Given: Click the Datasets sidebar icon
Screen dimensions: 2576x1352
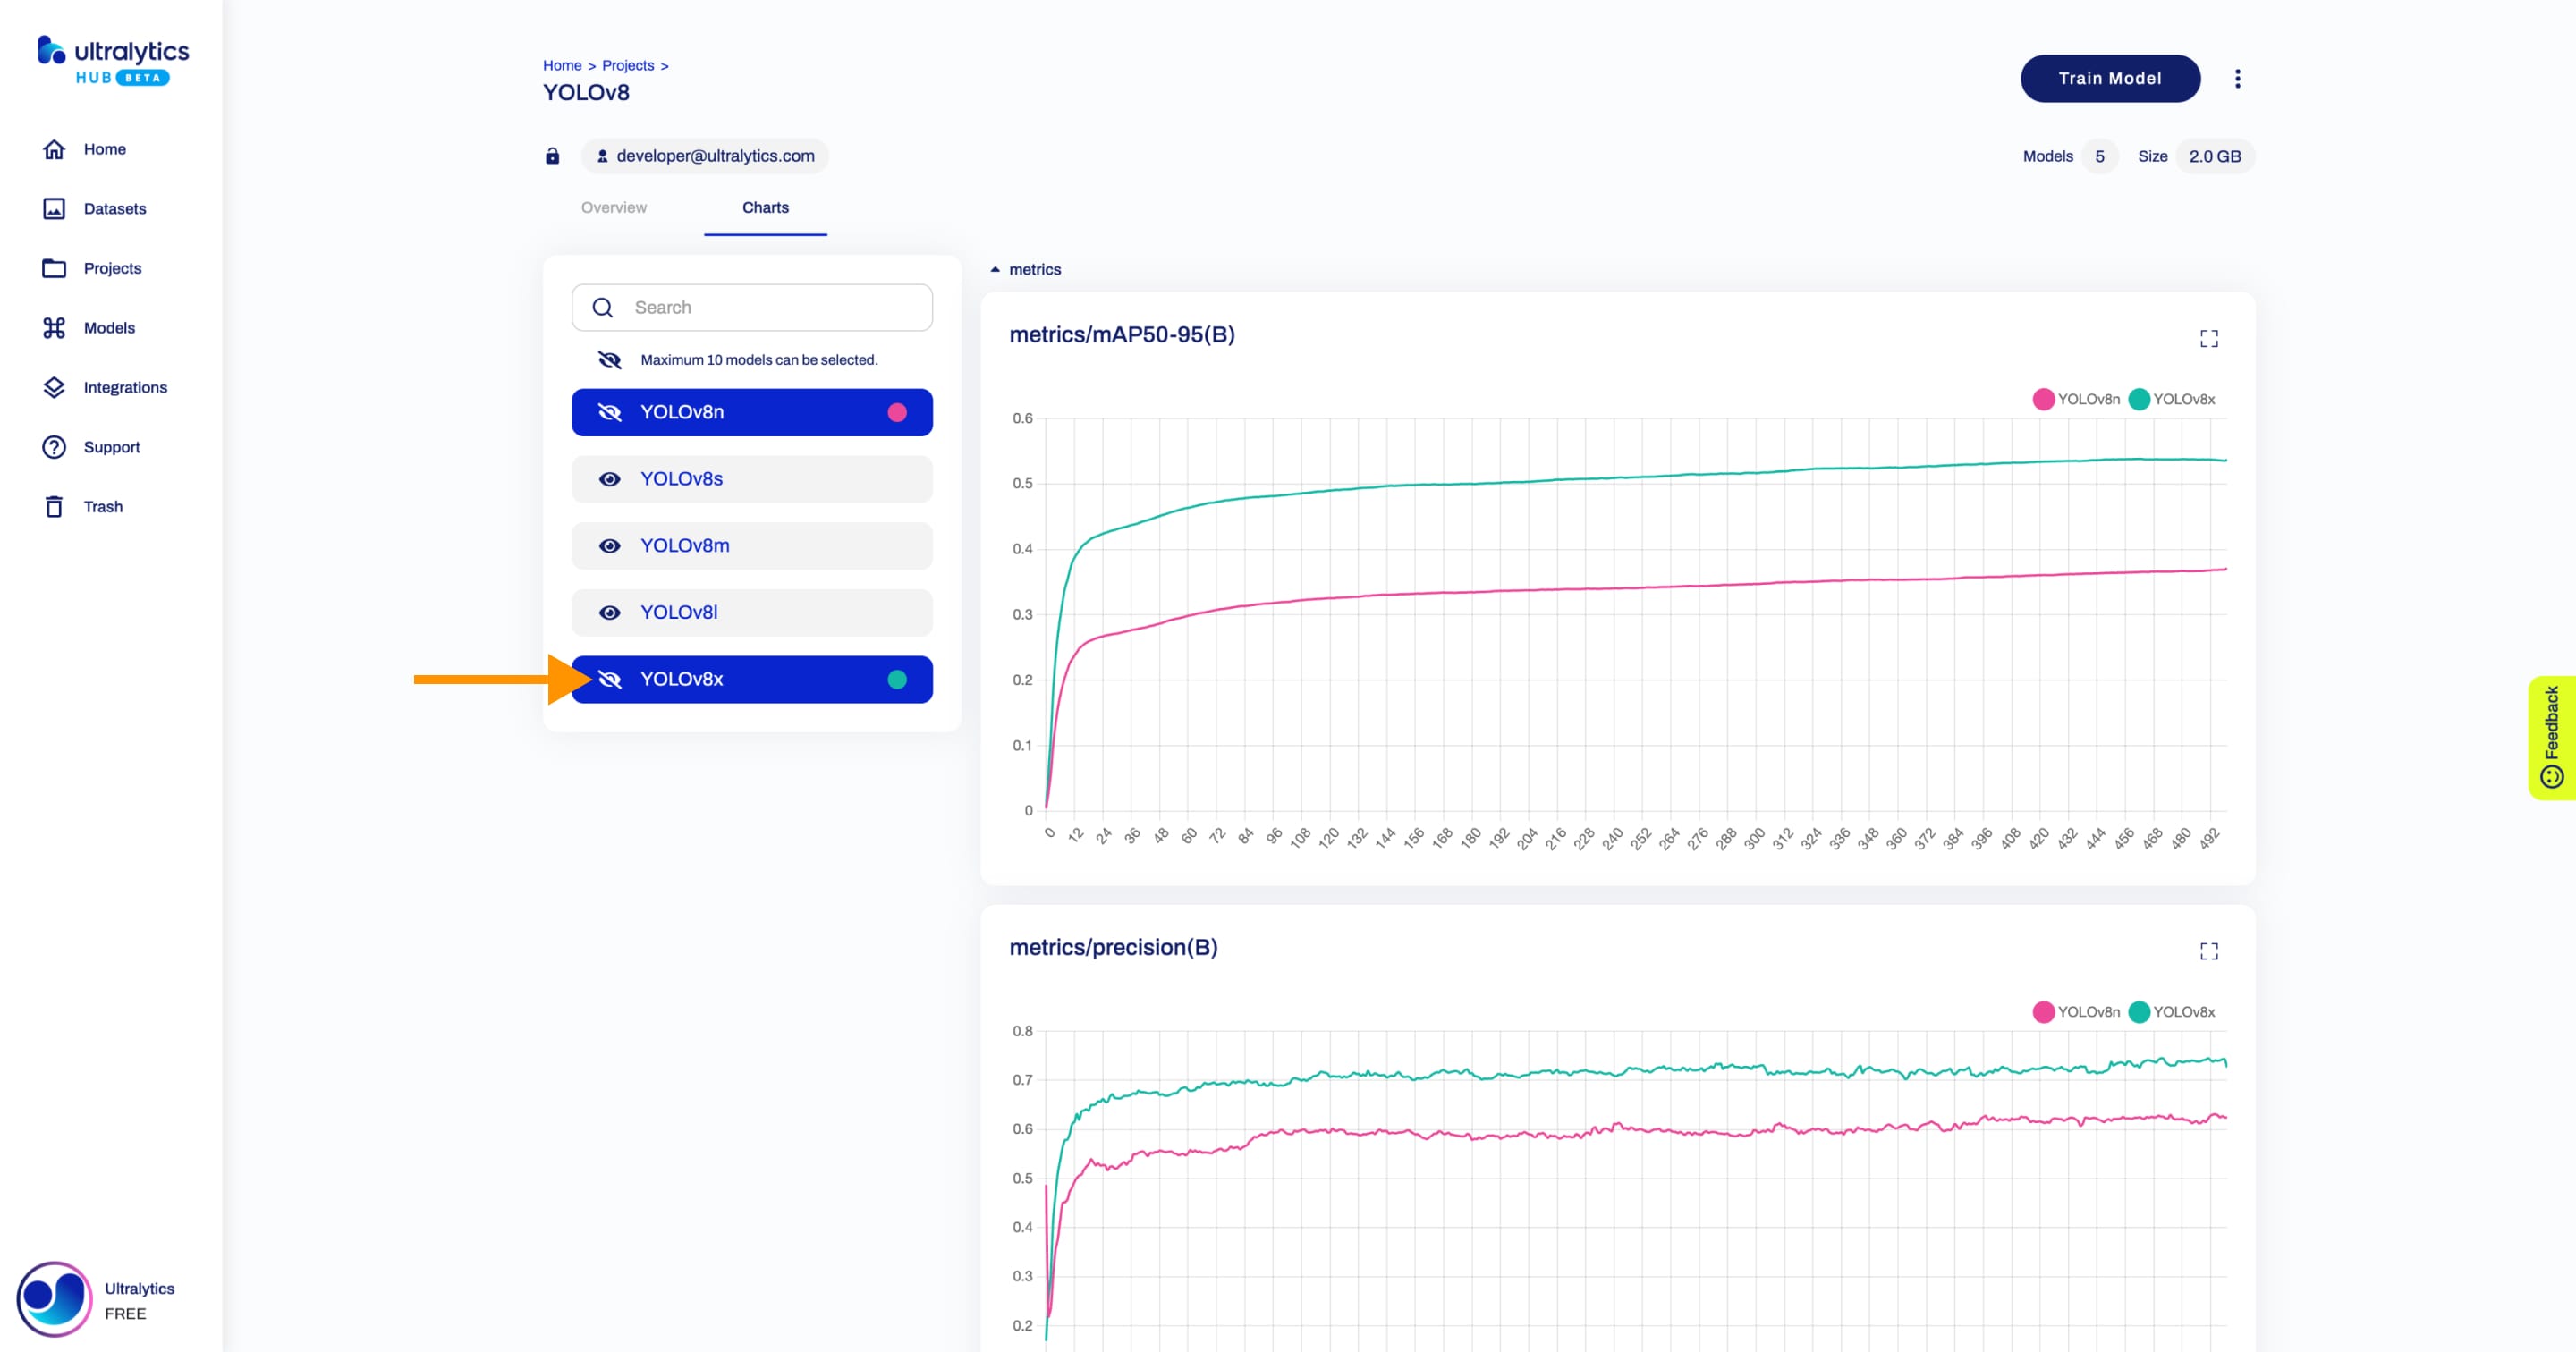Looking at the screenshot, I should [x=56, y=207].
